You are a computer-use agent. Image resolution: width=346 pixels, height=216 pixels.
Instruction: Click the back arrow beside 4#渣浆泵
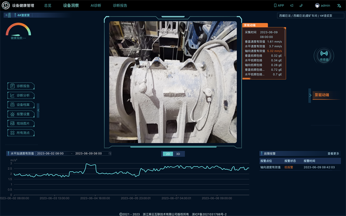point(7,15)
